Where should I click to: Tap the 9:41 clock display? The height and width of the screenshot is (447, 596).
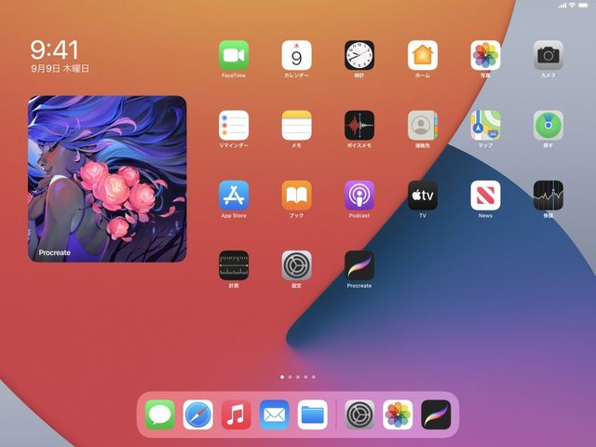pyautogui.click(x=54, y=49)
